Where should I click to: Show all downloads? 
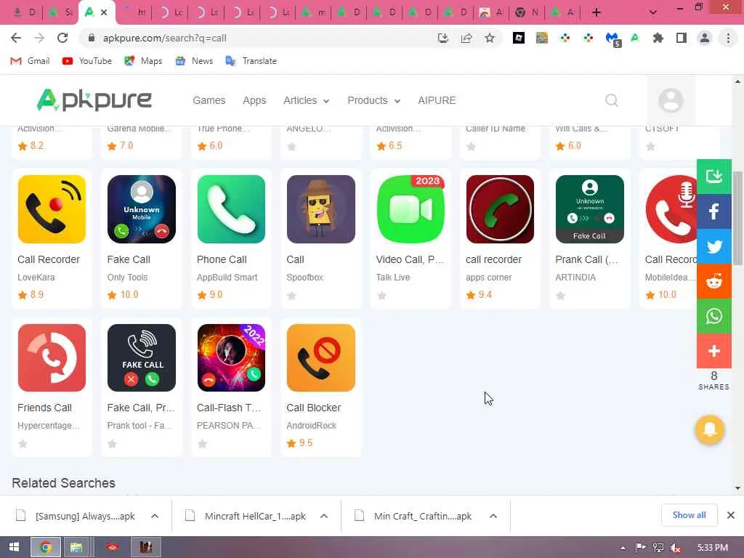[x=689, y=515]
